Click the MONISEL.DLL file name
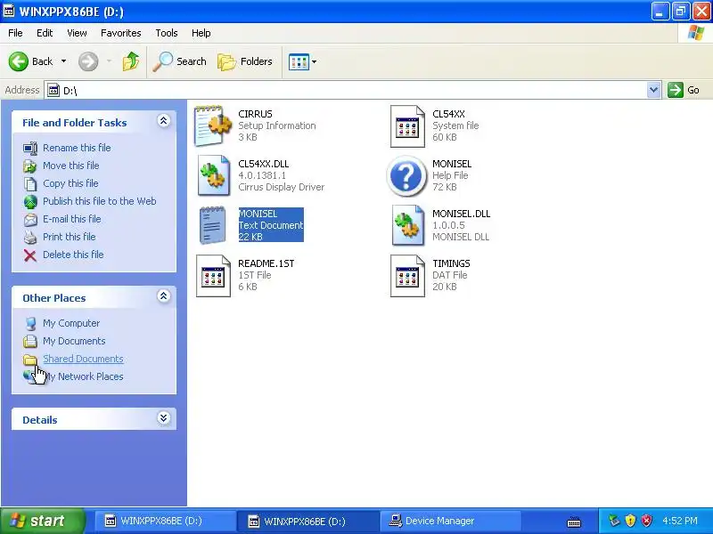 point(461,214)
